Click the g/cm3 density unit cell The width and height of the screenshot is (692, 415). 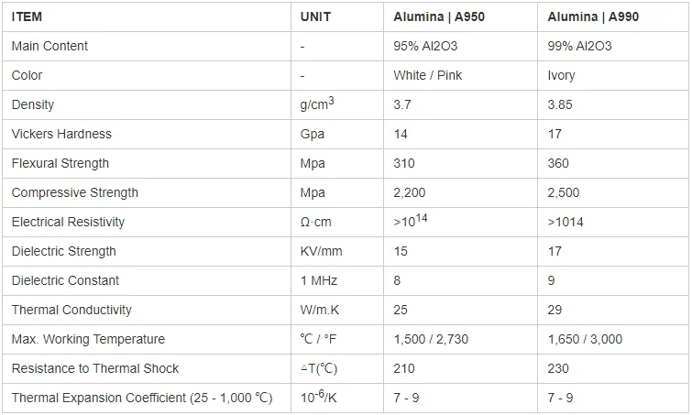(317, 104)
